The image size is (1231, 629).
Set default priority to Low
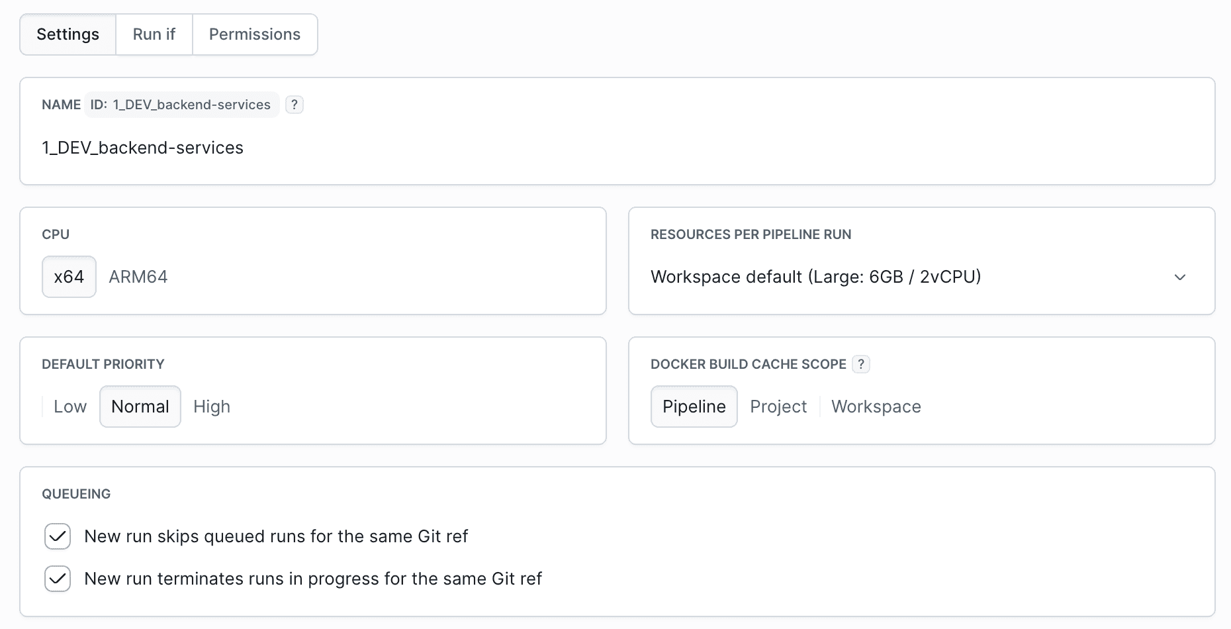70,407
